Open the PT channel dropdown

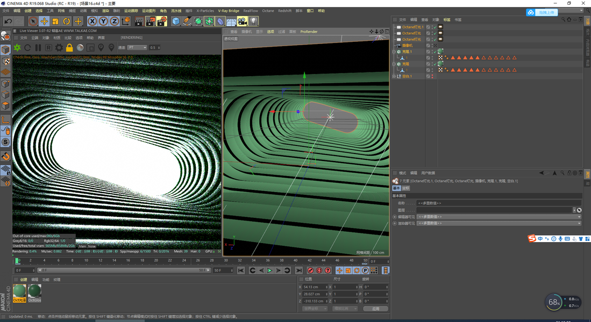[x=137, y=47]
